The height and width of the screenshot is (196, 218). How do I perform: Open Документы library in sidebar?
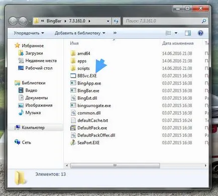coord(37,97)
